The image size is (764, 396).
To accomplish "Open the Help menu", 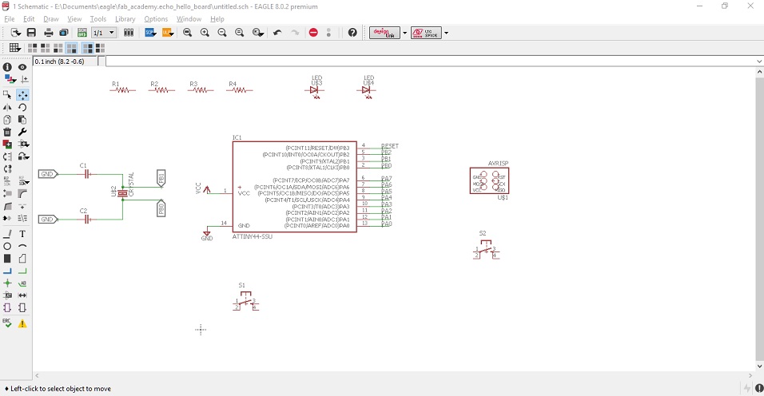I will click(217, 19).
